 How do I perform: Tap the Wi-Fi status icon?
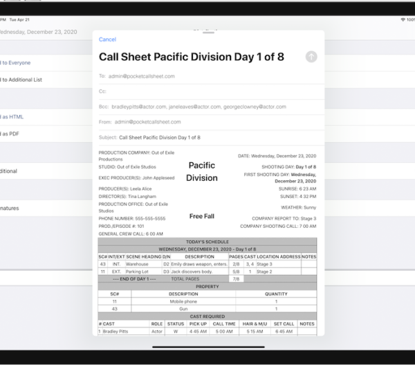pyautogui.click(x=403, y=19)
